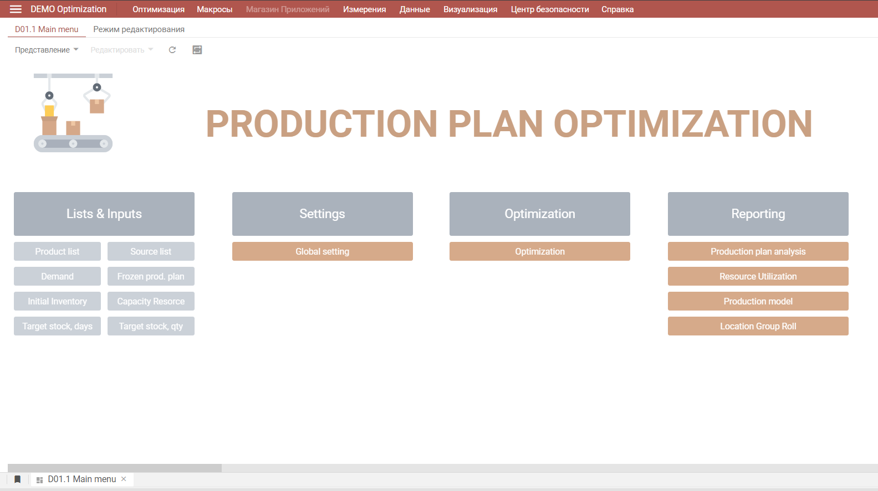Image resolution: width=878 pixels, height=491 pixels.
Task: Click the bookmark icon in bottom bar
Action: coord(17,479)
